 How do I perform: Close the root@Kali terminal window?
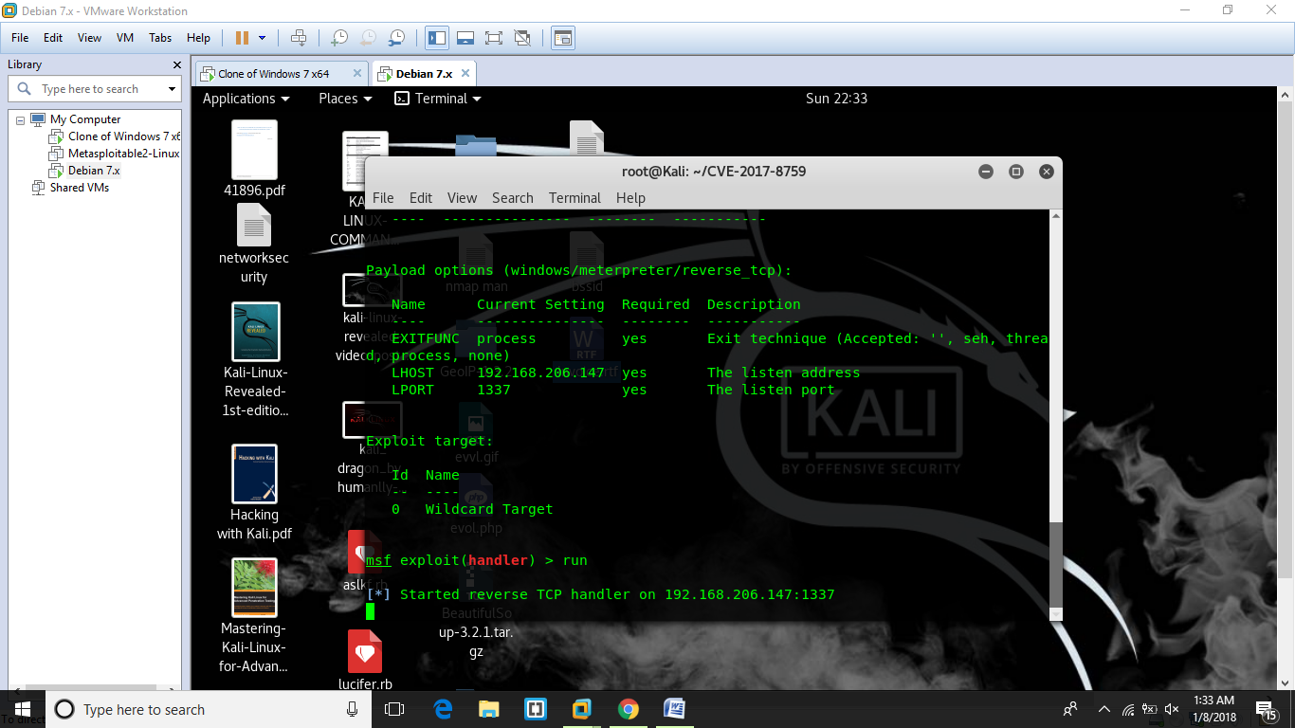(1047, 172)
